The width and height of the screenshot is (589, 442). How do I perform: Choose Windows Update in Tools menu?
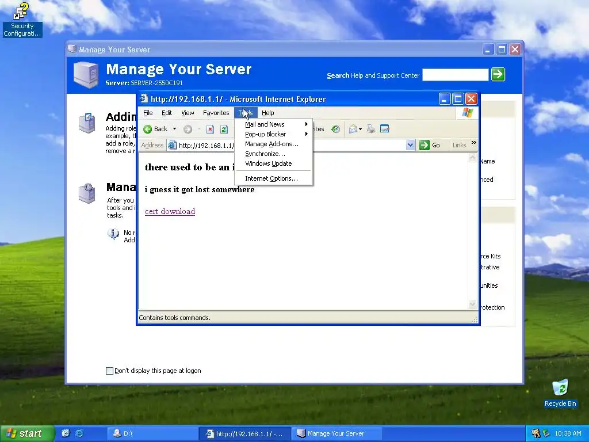click(x=273, y=163)
